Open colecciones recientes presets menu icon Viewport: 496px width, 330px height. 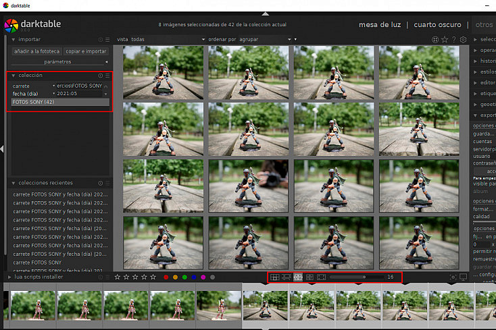[x=107, y=183]
